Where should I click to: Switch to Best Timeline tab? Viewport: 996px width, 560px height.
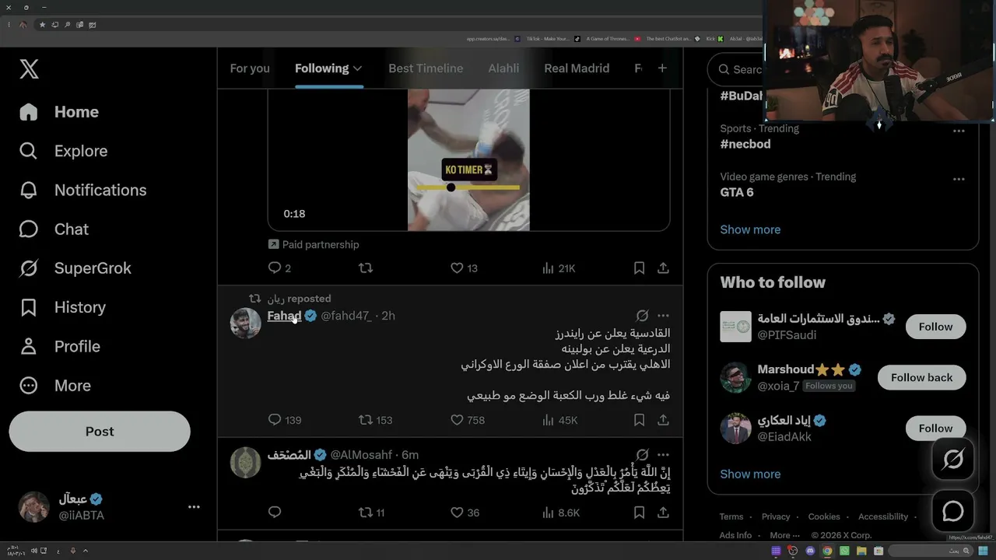(x=426, y=68)
